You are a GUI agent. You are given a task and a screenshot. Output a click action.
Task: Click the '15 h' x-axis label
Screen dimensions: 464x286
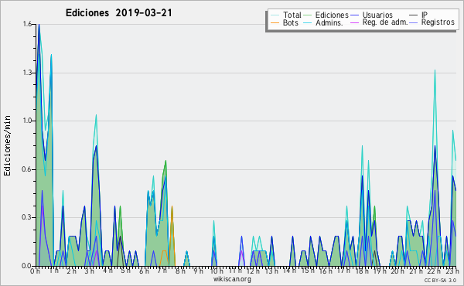(x=308, y=271)
